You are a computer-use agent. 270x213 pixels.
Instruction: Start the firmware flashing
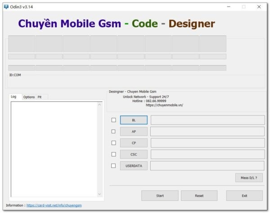pyautogui.click(x=160, y=195)
